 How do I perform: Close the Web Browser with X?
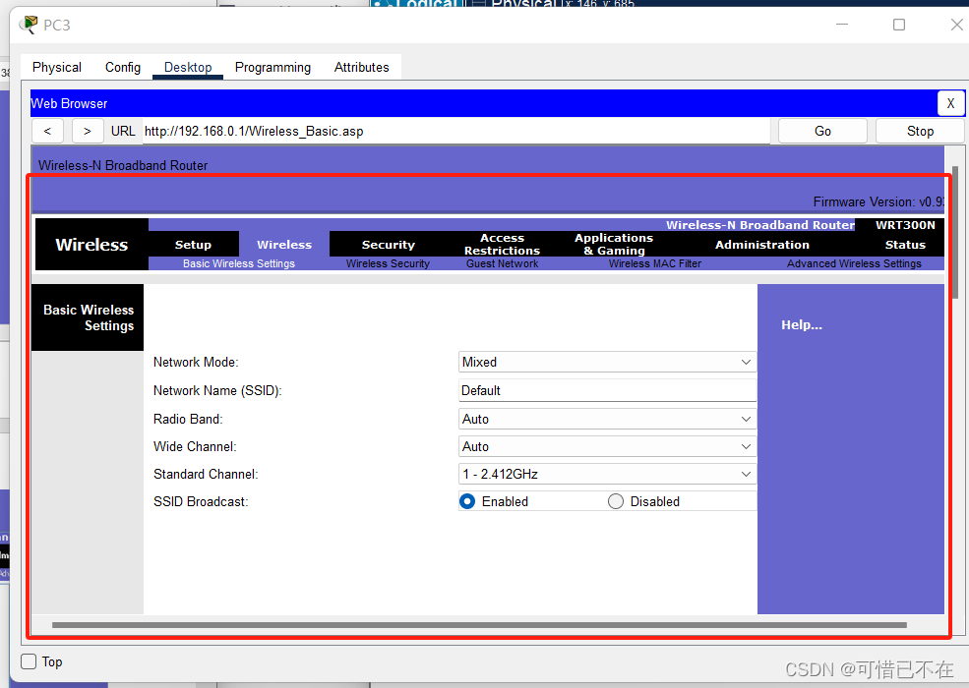(950, 103)
